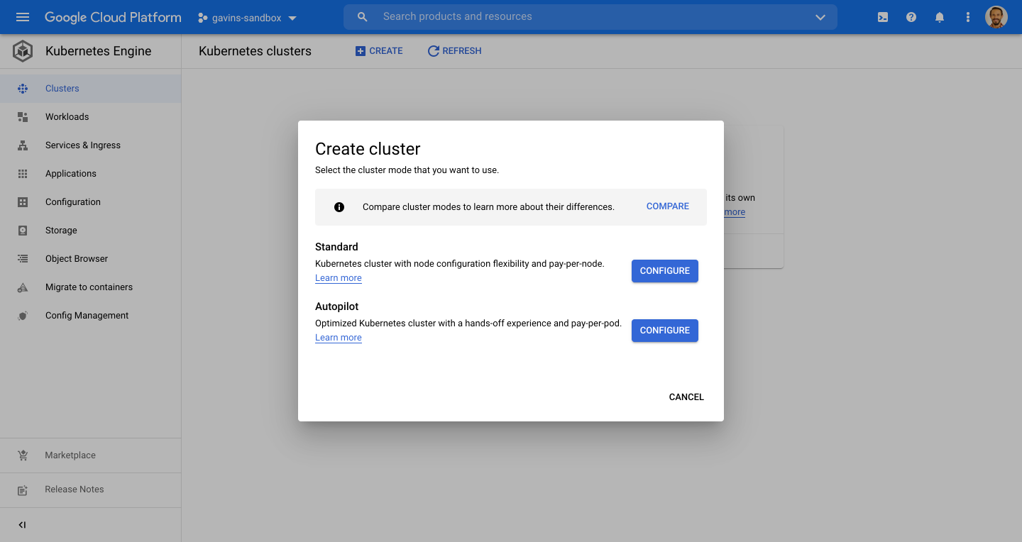The height and width of the screenshot is (542, 1022).
Task: Open Learn more link under Autopilot
Action: pyautogui.click(x=339, y=338)
